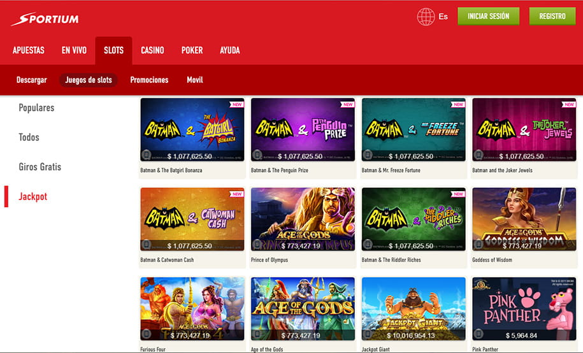
Task: Click the mobile icon on Batman & The Batgirl Bonanza
Action: 146,154
